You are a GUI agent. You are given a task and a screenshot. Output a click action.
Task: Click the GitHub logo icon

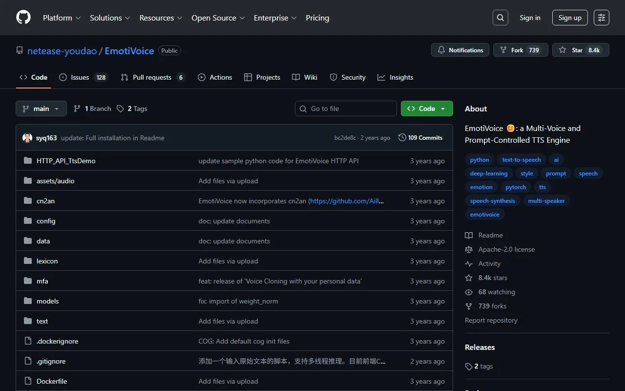[23, 18]
